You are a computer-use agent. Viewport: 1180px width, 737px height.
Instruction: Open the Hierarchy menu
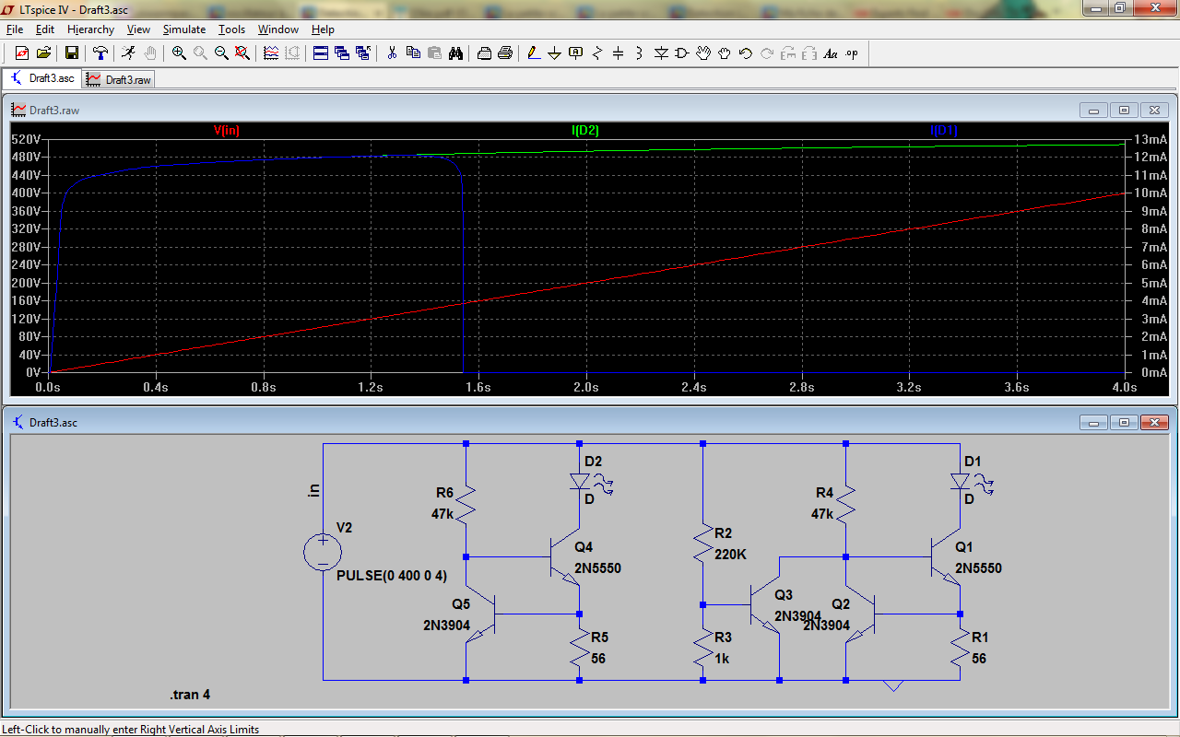pyautogui.click(x=90, y=29)
